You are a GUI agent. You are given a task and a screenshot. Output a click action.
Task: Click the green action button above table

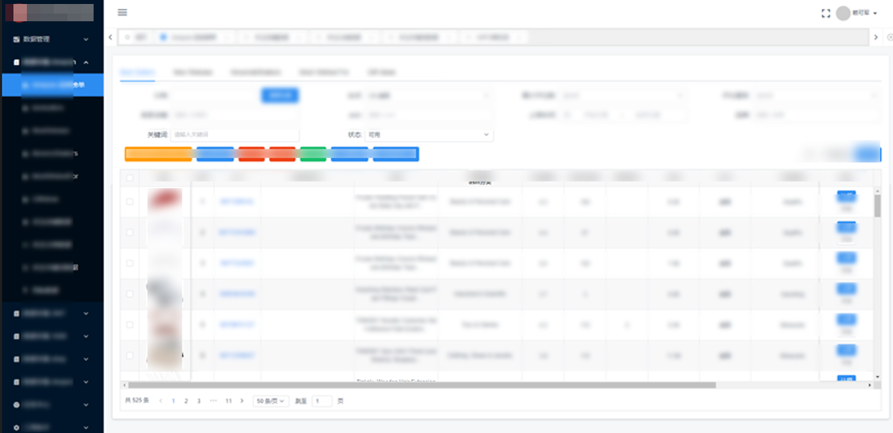pos(313,154)
